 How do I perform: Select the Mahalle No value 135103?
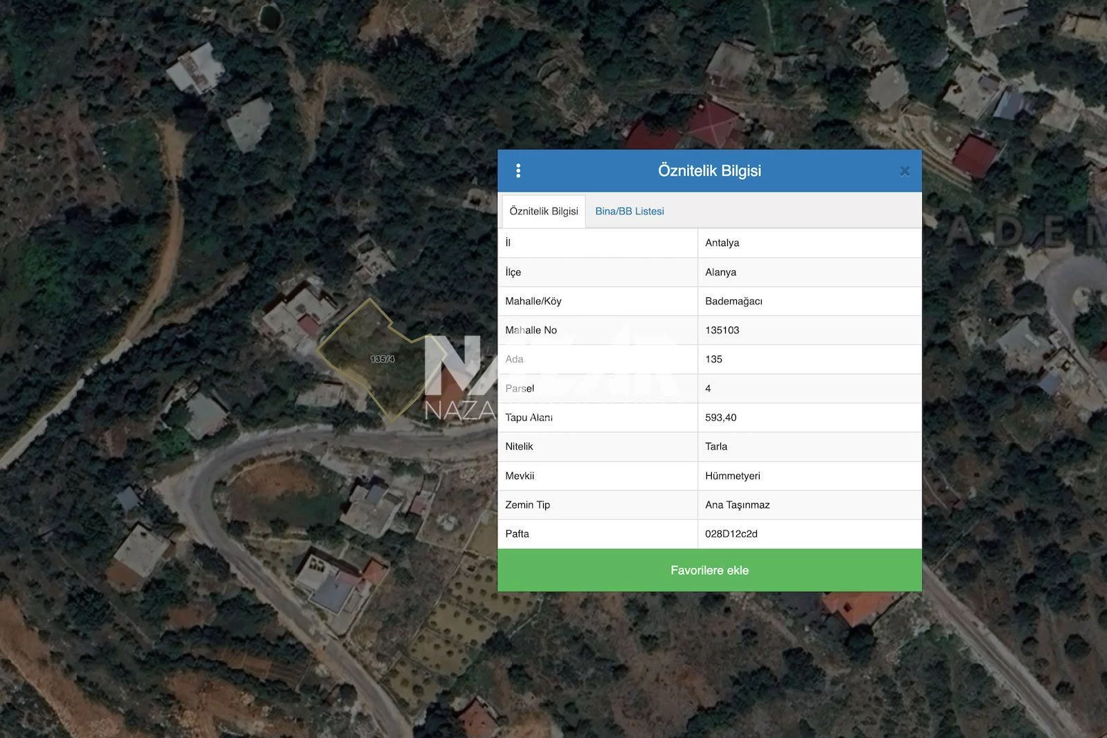pyautogui.click(x=722, y=330)
